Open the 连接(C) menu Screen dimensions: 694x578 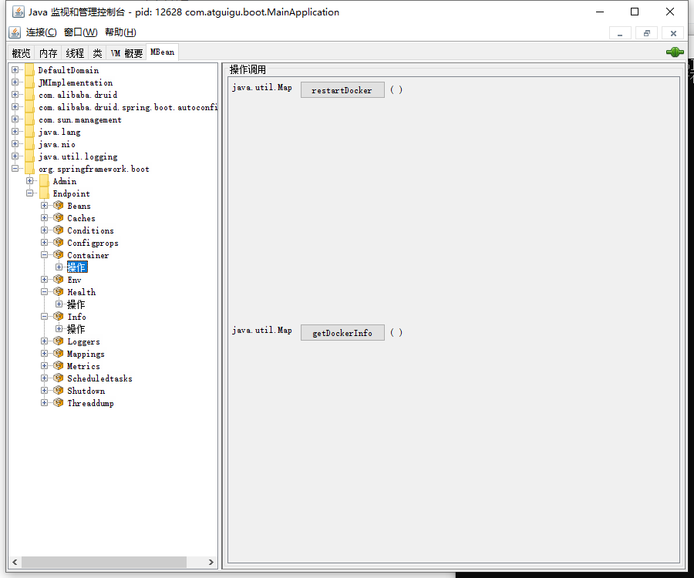[x=41, y=32]
